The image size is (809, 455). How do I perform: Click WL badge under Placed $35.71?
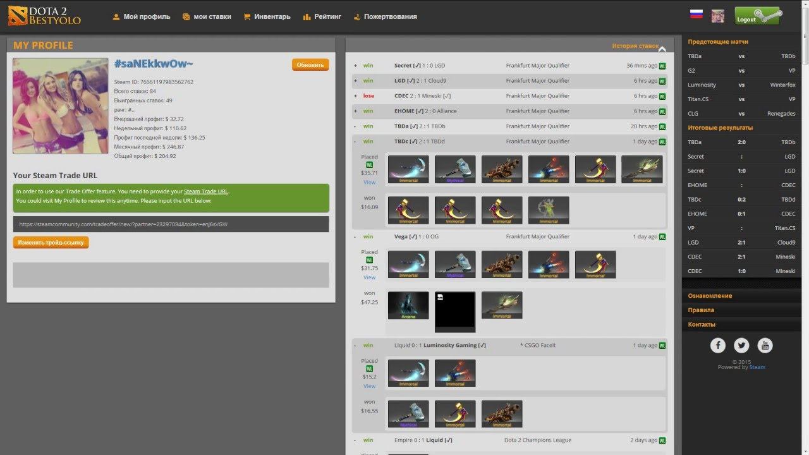pyautogui.click(x=370, y=165)
